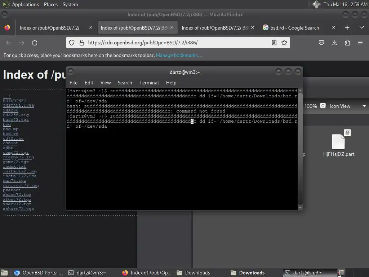Open the miniroot72.img link

[x=21, y=185]
